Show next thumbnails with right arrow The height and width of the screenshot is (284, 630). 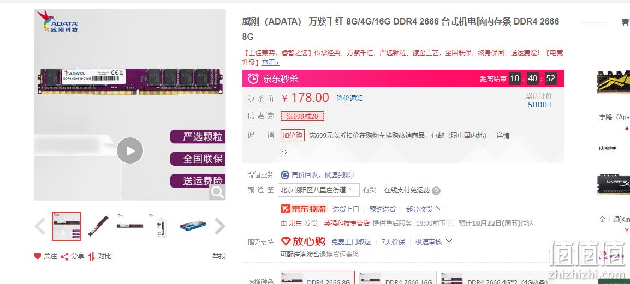(x=220, y=226)
